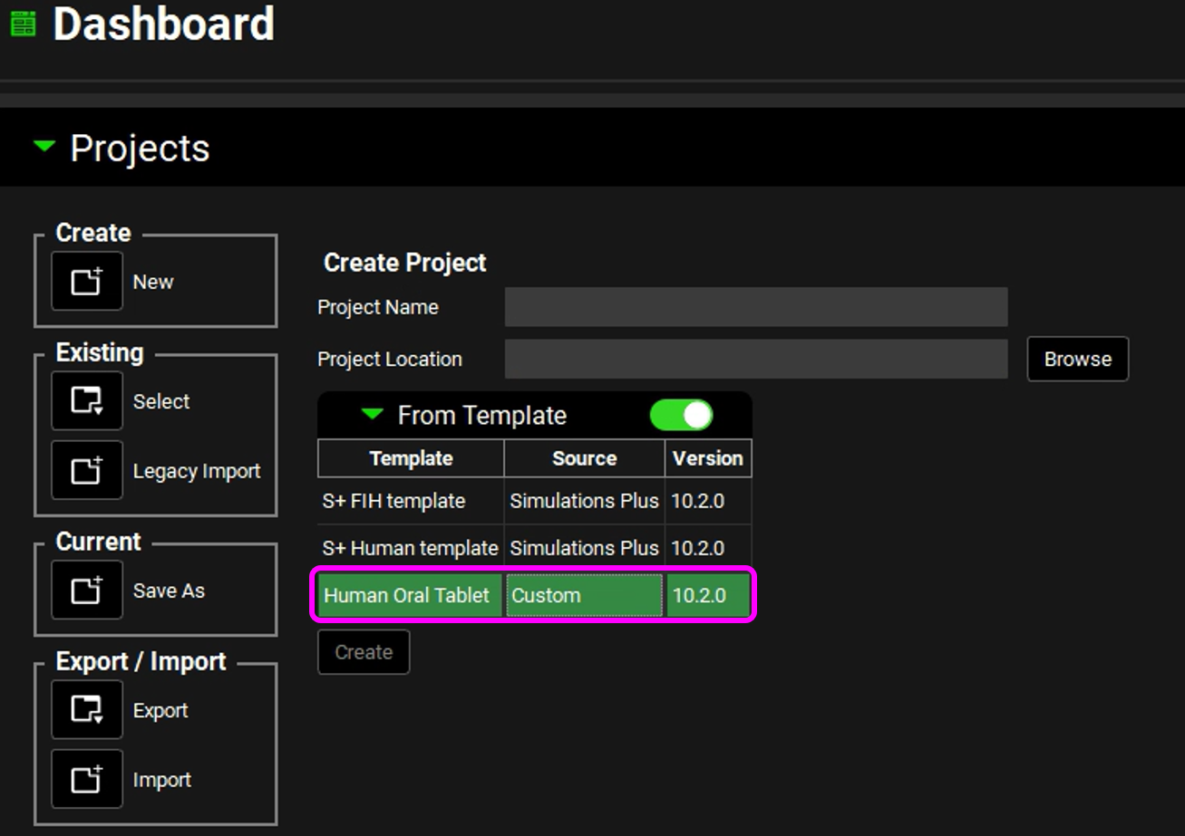Click the green Dashboard icon

pyautogui.click(x=23, y=24)
